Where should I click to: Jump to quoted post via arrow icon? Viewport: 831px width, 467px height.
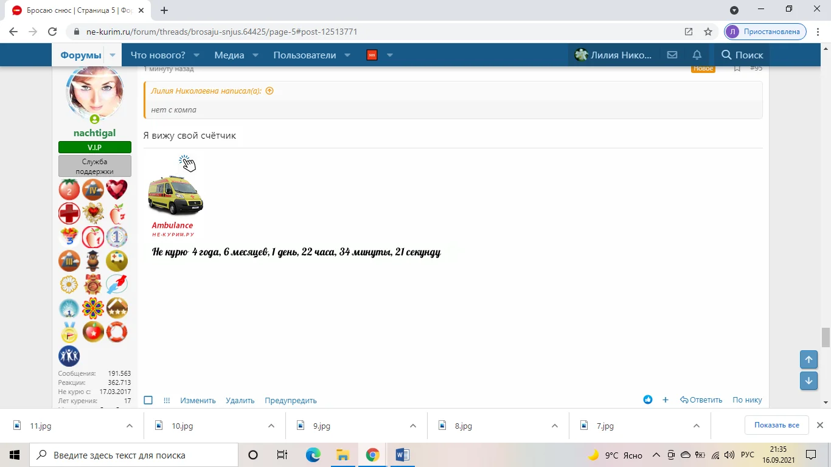269,91
